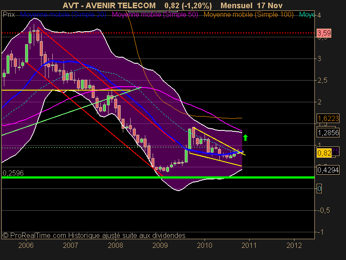346x260 pixels.
Task: Click the cyan 0 value label
Action: [319, 189]
